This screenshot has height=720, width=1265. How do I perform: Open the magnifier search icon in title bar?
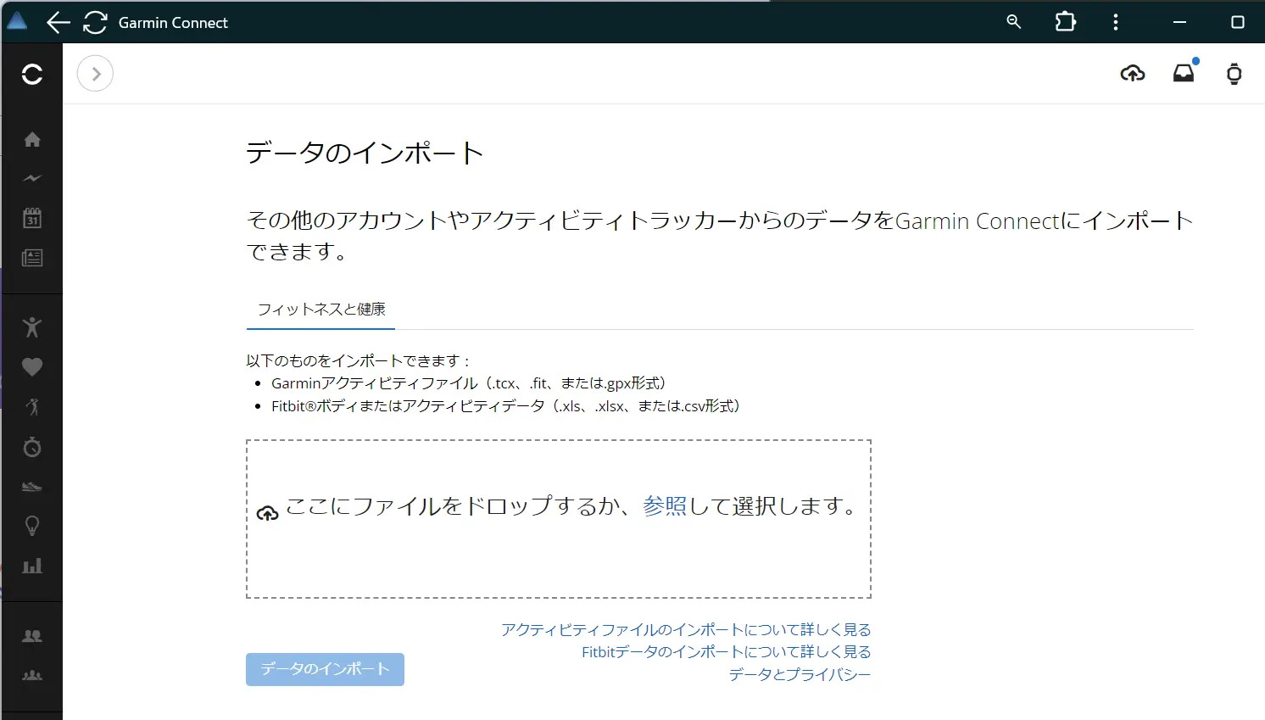tap(1014, 22)
